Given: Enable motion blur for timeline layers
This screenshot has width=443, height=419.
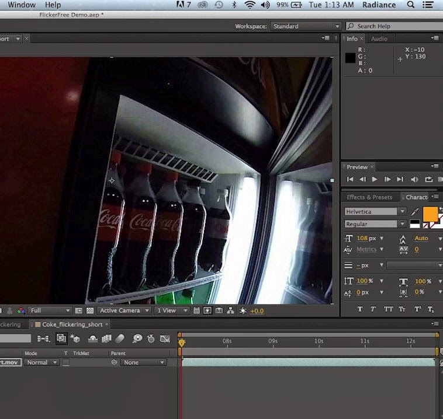Looking at the screenshot, I should pos(120,338).
